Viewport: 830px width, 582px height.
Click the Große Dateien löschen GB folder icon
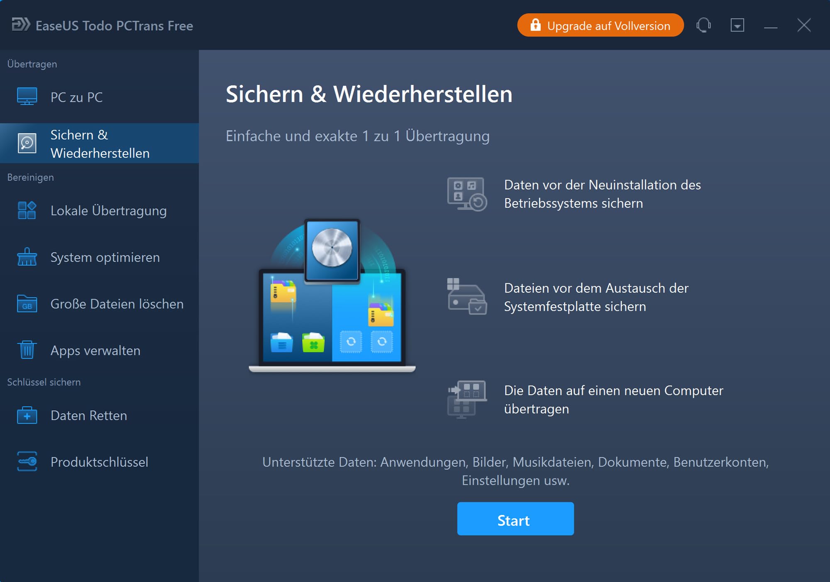(27, 303)
